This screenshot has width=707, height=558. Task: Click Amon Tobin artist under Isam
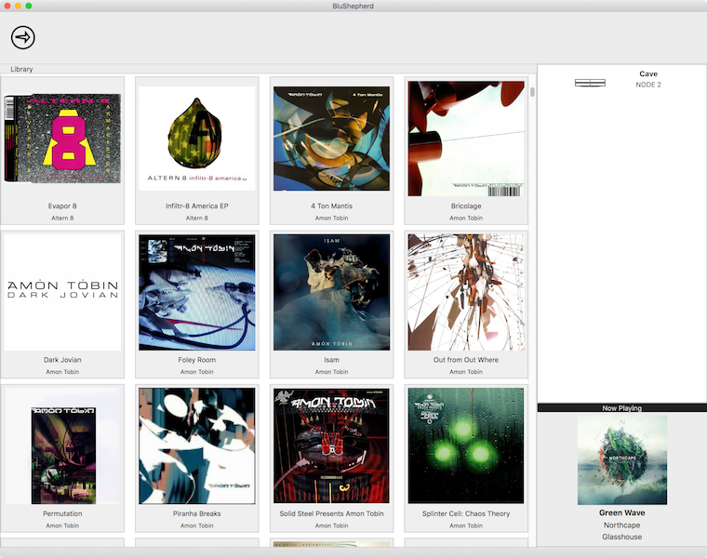pos(331,372)
